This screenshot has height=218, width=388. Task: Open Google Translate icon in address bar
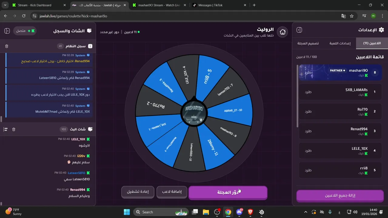coord(343,16)
